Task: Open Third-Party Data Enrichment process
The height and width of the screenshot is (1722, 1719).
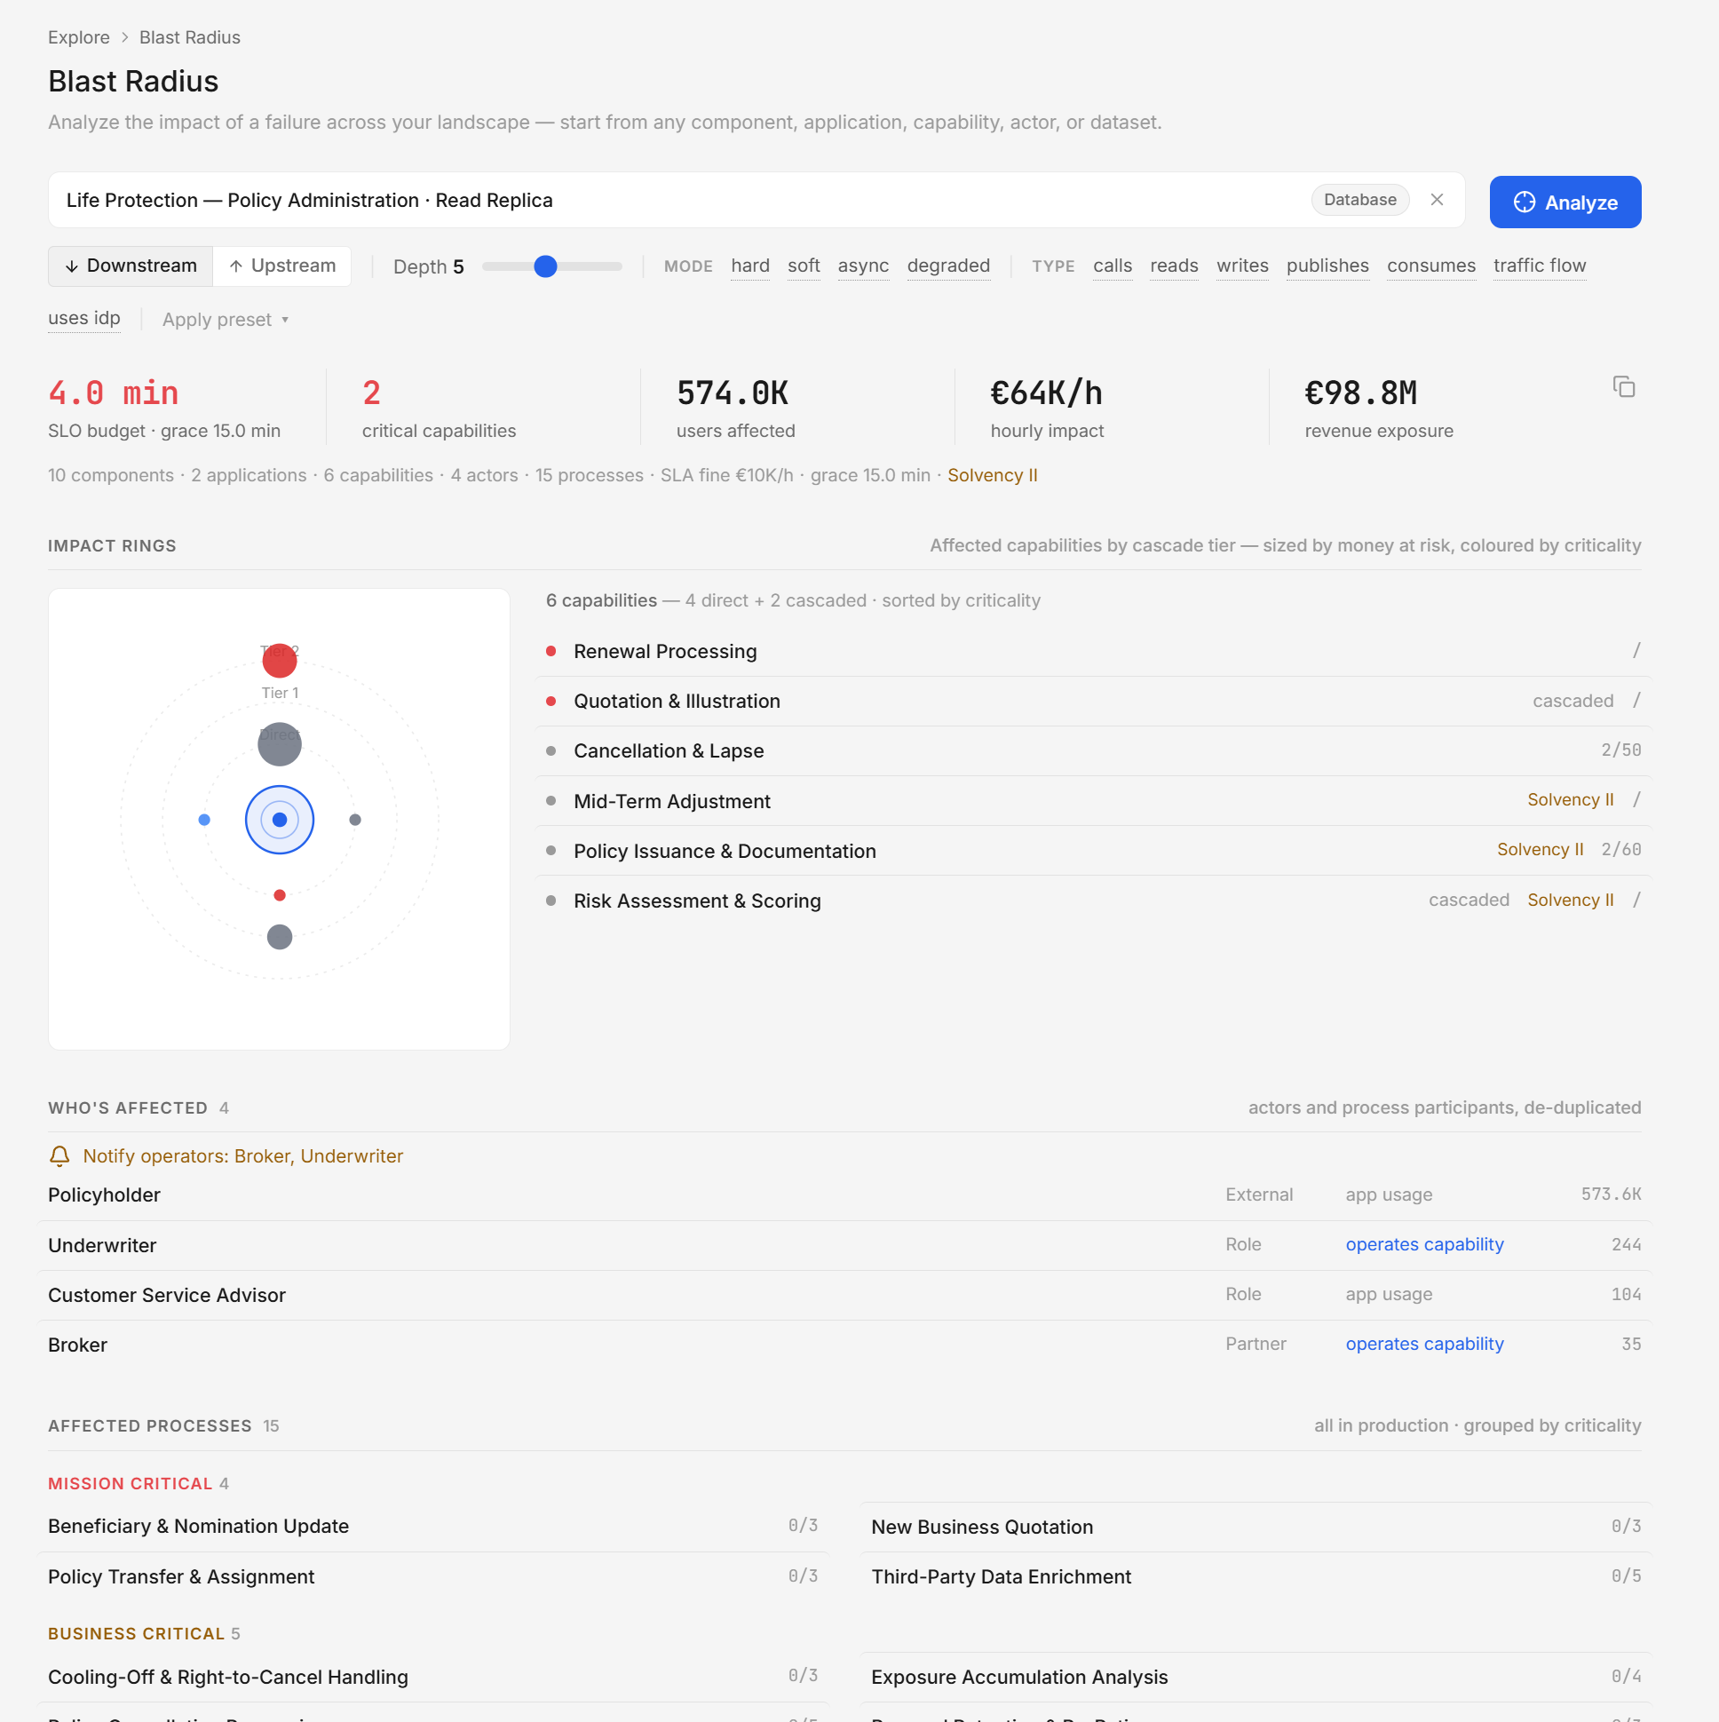Action: 1256,1576
